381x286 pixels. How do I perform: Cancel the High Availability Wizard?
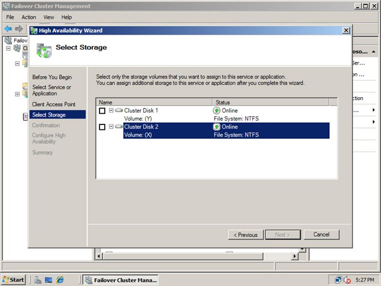(x=321, y=234)
